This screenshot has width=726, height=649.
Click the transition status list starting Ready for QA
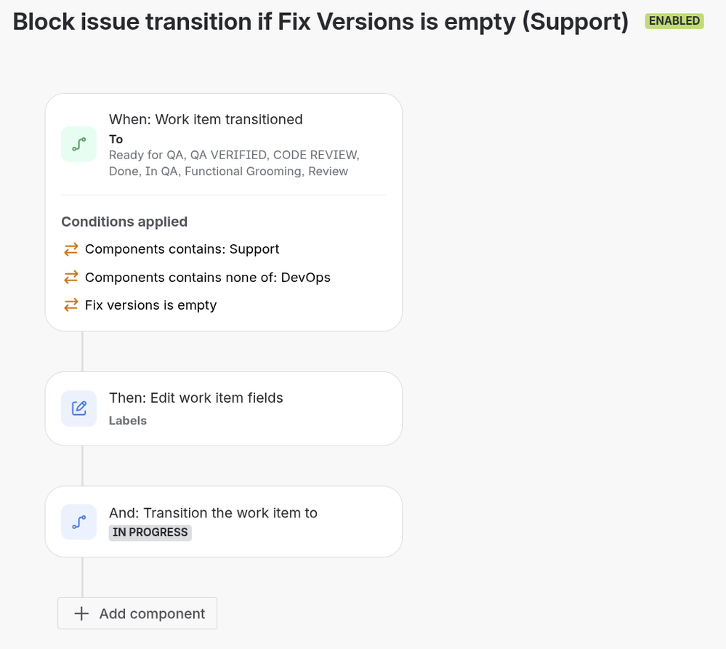(x=234, y=163)
